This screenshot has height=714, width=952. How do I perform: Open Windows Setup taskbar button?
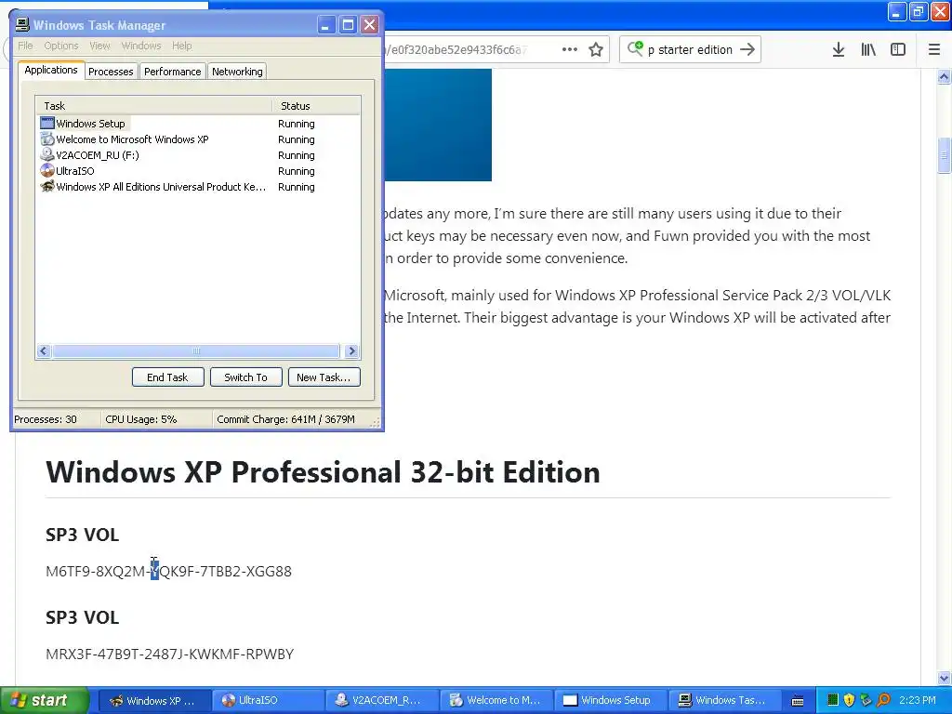tap(610, 701)
